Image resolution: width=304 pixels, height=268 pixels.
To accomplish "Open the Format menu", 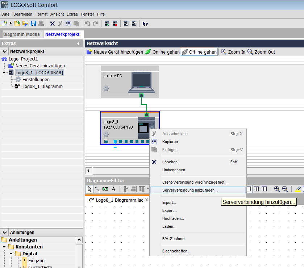I will coord(41,14).
